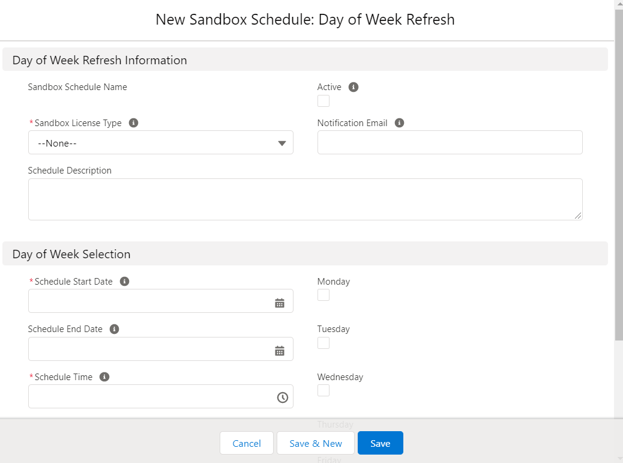Click inside the Schedule Description text area

click(305, 199)
